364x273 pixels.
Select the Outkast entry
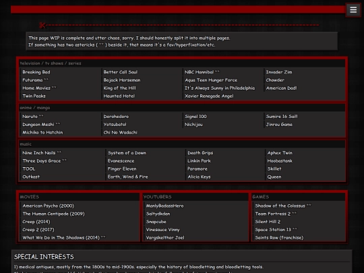tap(31, 177)
